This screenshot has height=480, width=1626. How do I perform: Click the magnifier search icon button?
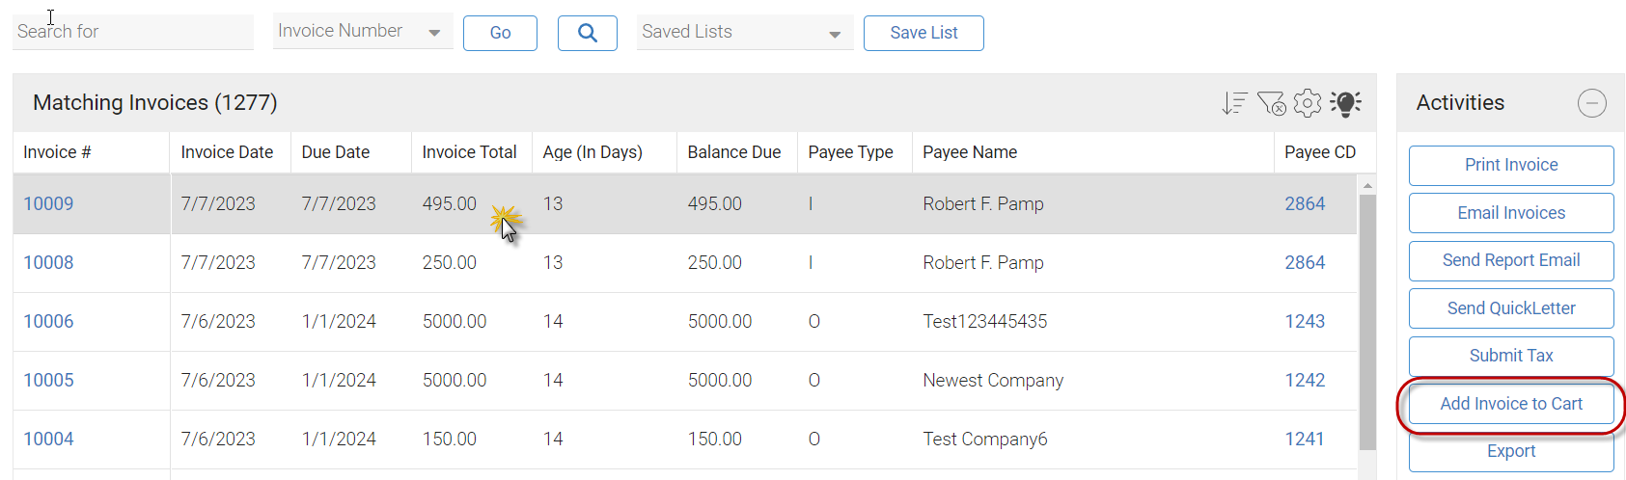(x=587, y=33)
